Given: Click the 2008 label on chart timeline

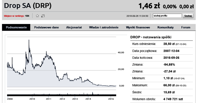Looking at the screenshot, I should coord(10,99).
